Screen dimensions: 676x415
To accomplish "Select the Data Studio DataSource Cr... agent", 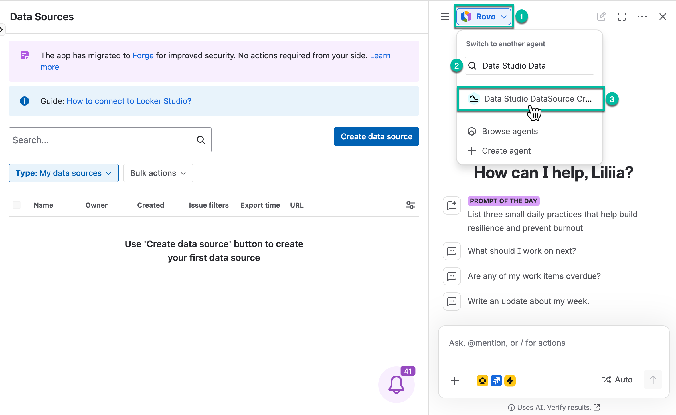I will pos(531,99).
